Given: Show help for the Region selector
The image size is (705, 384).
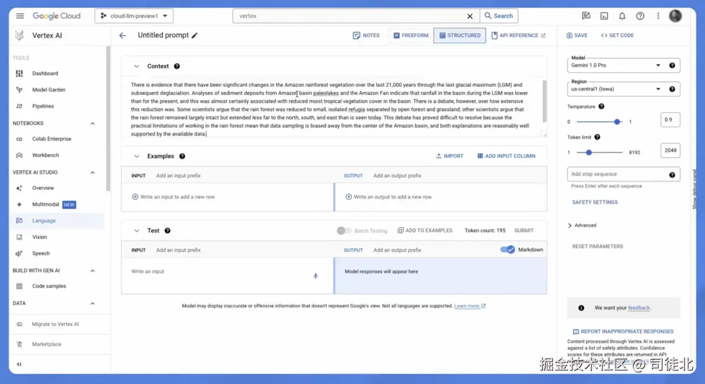Looking at the screenshot, I should (672, 89).
